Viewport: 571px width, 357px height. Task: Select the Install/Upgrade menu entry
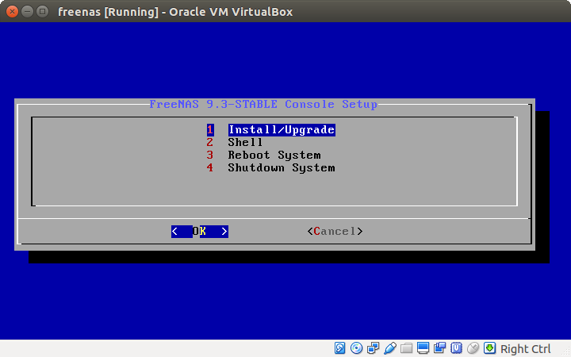[x=282, y=130]
